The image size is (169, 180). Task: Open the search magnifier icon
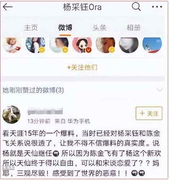[136, 6]
